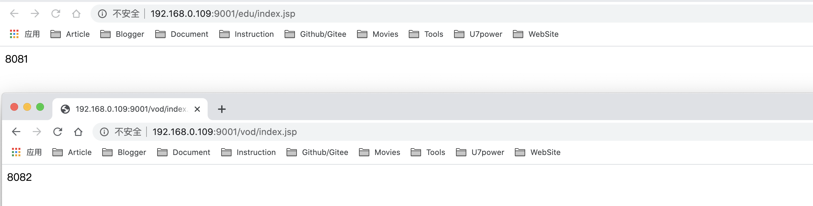Open the Article bookmark folder in the edu window
Viewport: 813px width, 206px height.
[70, 34]
